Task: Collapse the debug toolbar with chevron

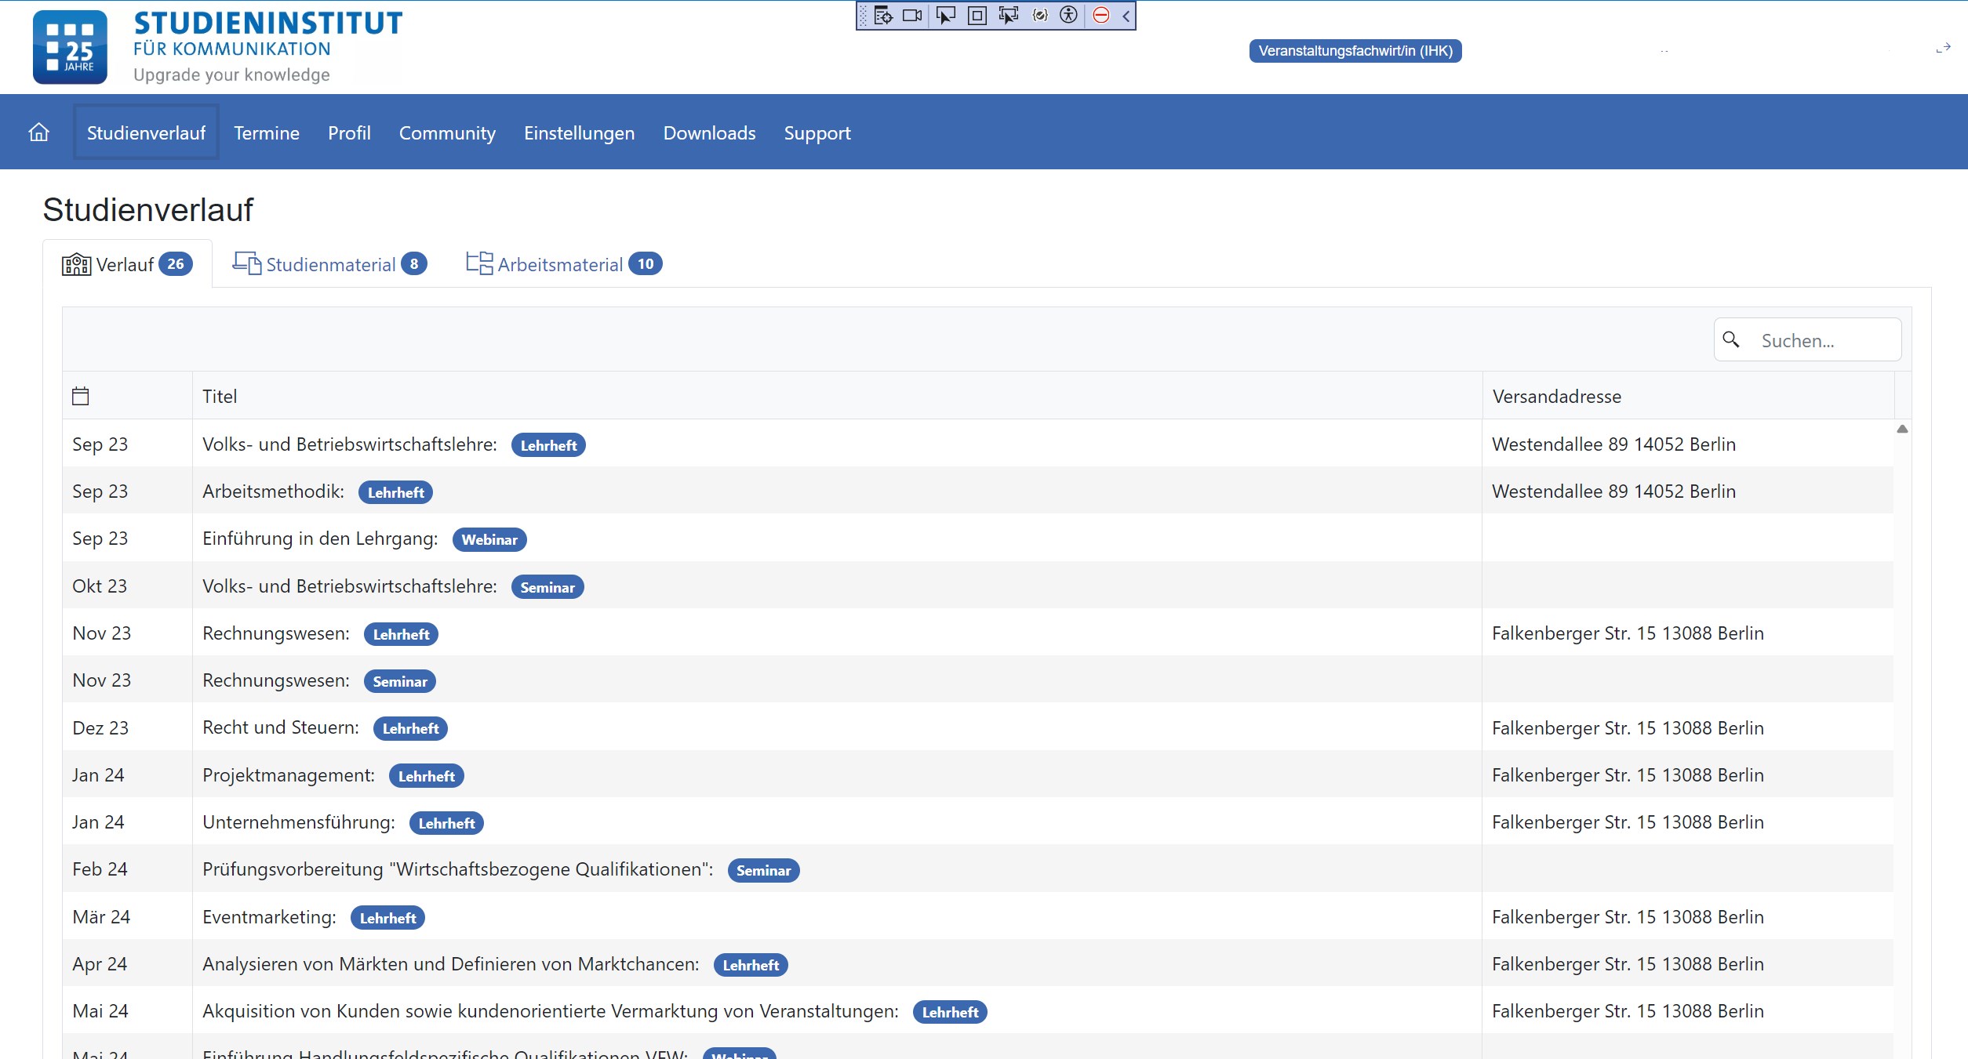Action: coord(1126,15)
